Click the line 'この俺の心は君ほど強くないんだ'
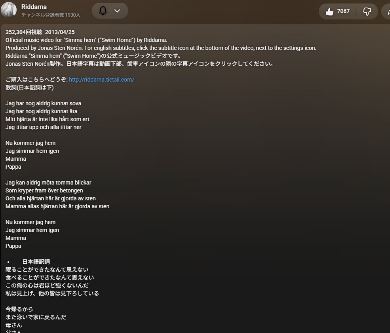390x333 pixels. point(47,286)
